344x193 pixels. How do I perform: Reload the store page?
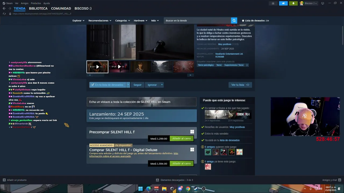4,14
